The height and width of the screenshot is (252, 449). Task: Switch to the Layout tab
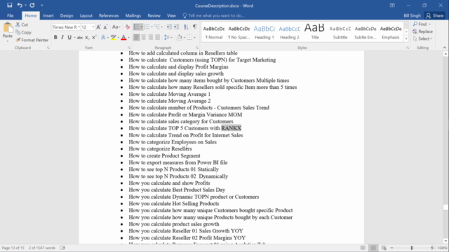86,15
